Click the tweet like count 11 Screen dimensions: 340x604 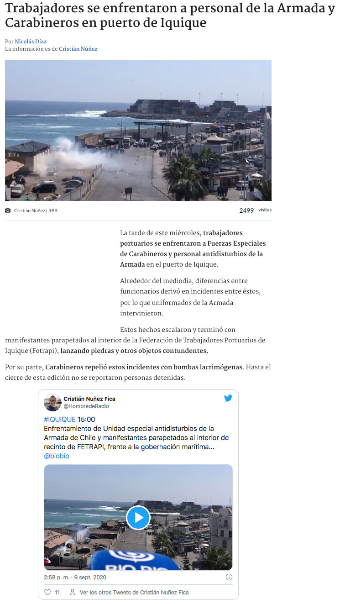click(57, 592)
